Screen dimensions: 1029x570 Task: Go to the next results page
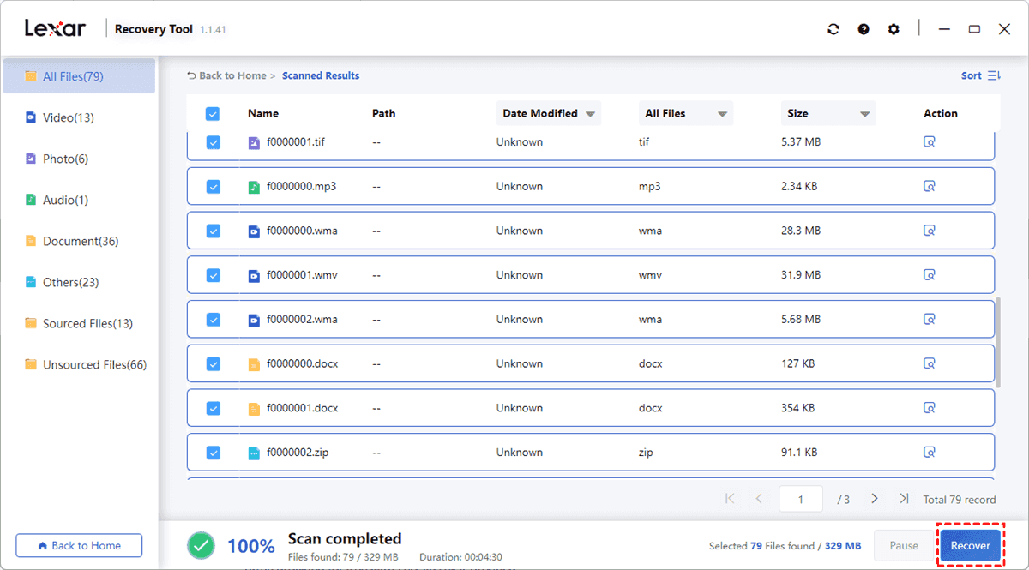[x=875, y=499]
